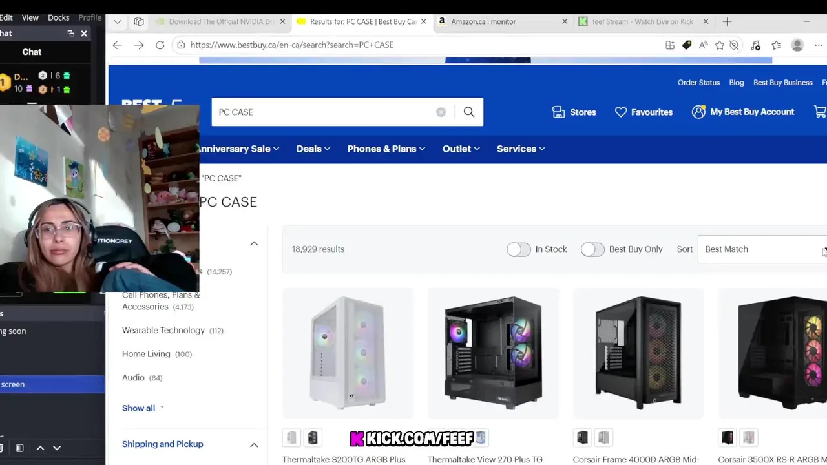Viewport: 827px width, 465px height.
Task: Open Thermaltake S200TG white case image
Action: tap(348, 353)
